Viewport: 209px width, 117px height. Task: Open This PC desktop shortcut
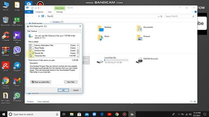point(6,6)
